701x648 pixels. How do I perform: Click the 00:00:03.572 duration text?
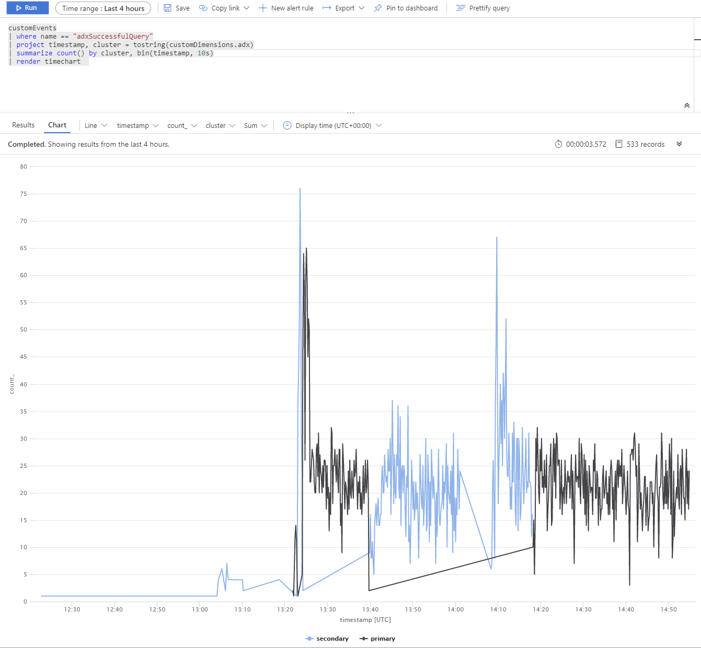586,145
